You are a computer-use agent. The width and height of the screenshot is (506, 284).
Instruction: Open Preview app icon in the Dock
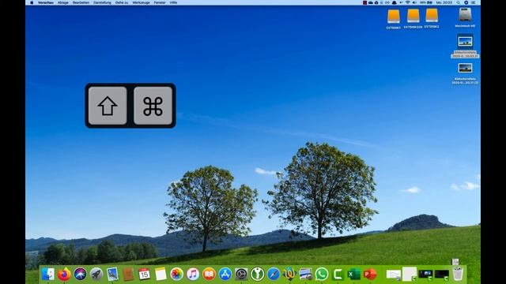click(x=112, y=274)
